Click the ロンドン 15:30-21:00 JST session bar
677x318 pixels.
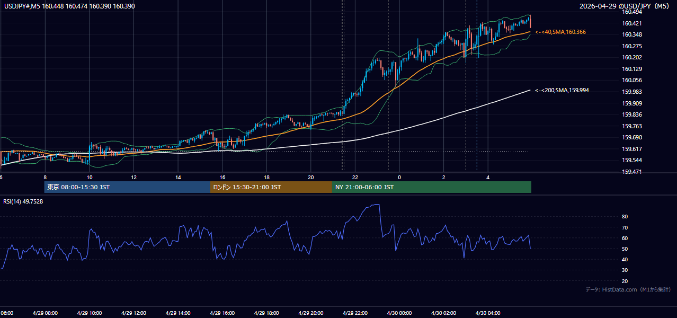[x=271, y=187]
